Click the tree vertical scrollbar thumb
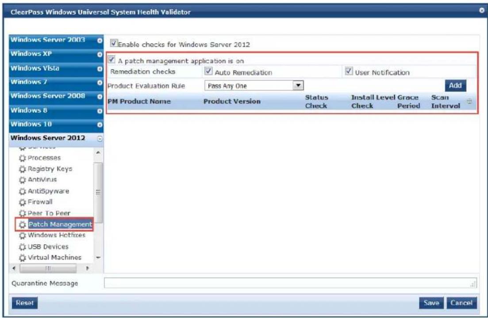 (98, 193)
